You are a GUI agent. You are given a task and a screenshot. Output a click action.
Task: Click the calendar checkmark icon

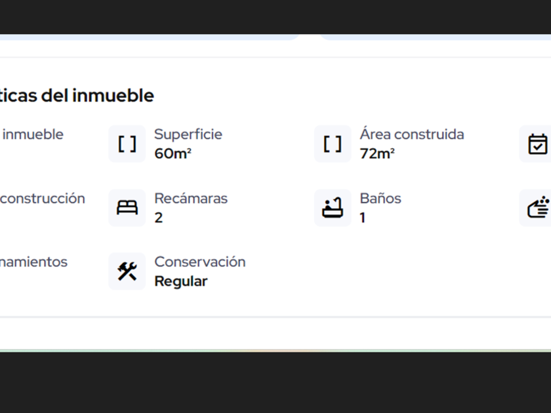coord(537,144)
